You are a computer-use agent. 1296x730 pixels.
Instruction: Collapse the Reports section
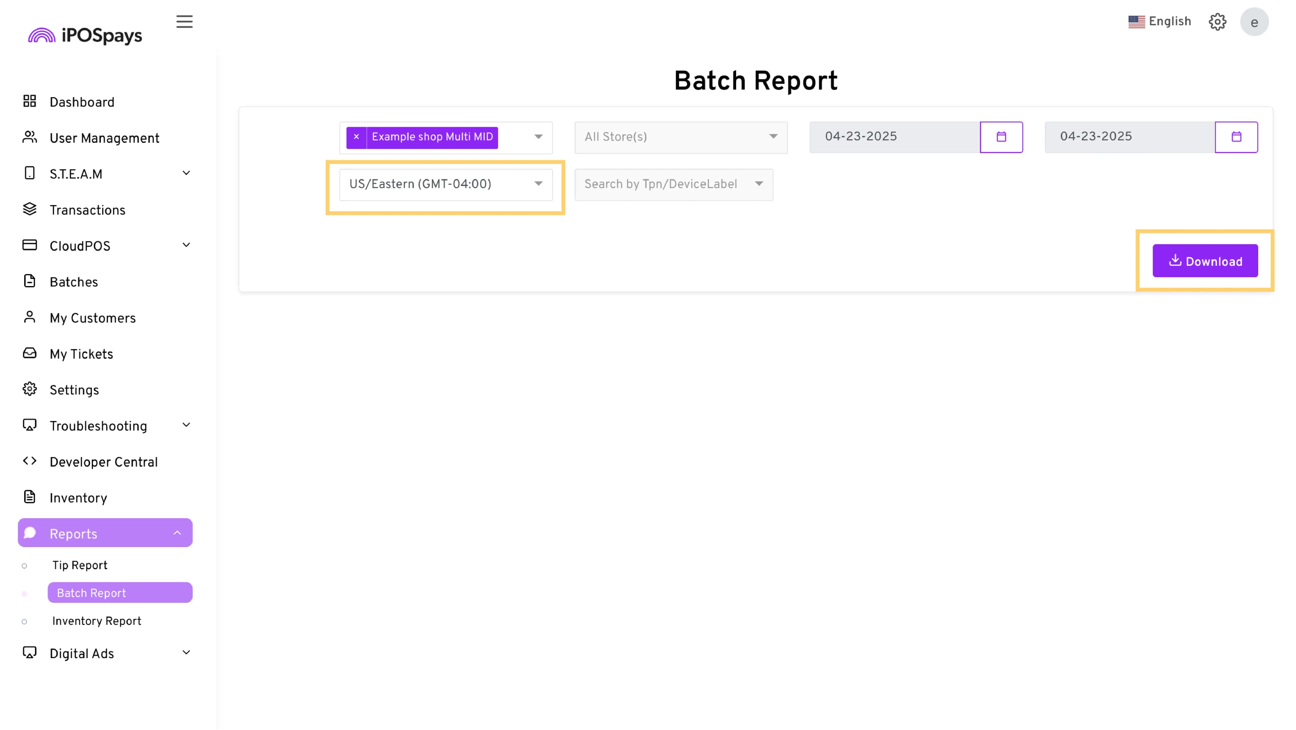pyautogui.click(x=177, y=533)
